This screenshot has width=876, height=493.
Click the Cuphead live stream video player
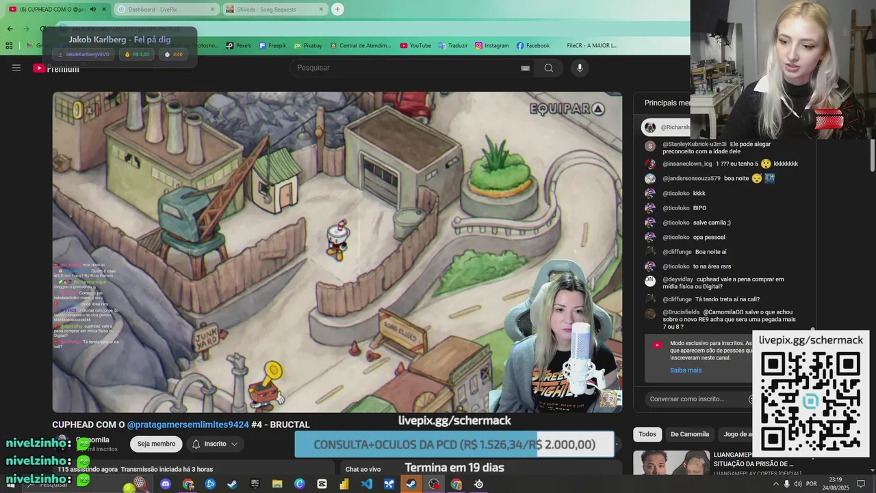coord(337,252)
